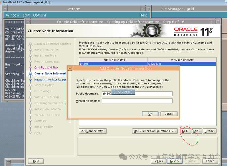Click the Installation Type step
Image resolution: width=228 pixels, height=166 pixels.
click(45, 56)
